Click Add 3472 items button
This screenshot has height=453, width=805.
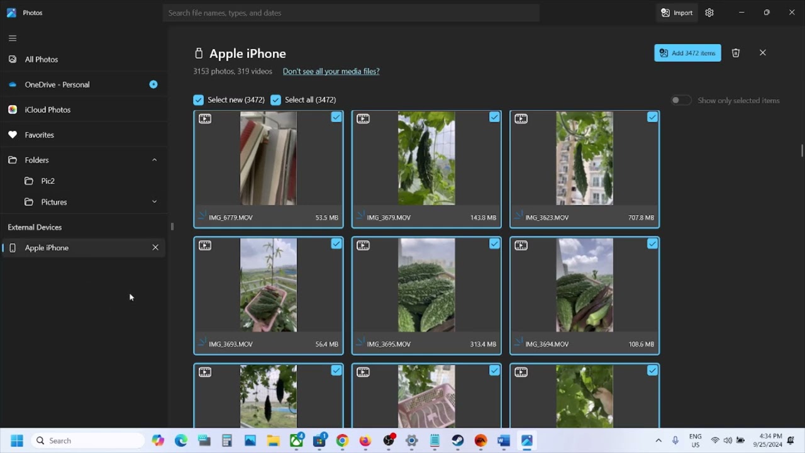[687, 53]
